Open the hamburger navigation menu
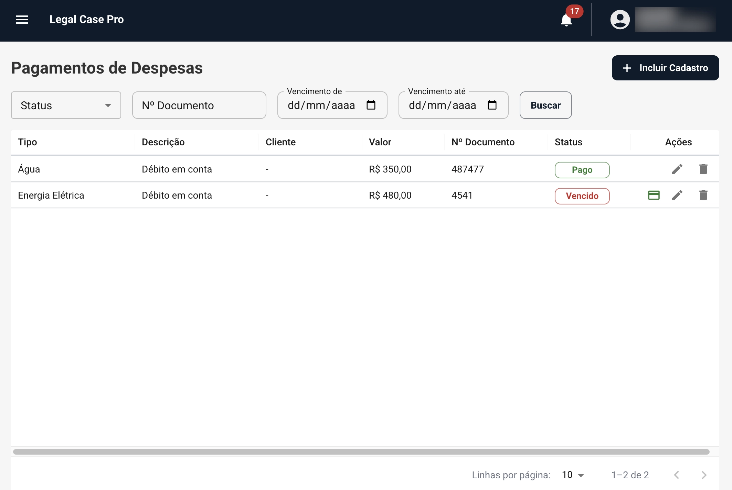 click(x=22, y=20)
